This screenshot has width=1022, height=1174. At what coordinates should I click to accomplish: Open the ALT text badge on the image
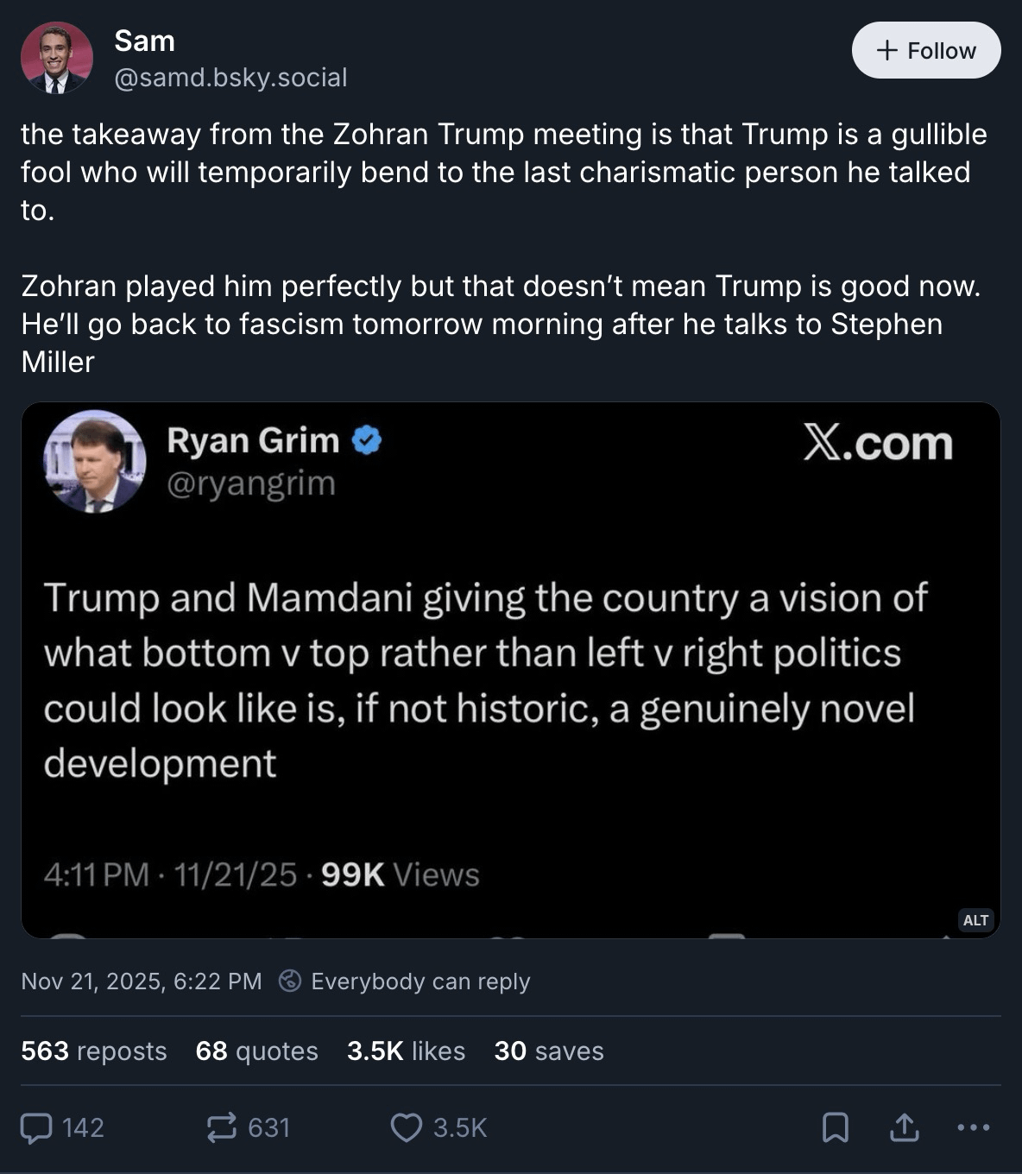point(975,920)
